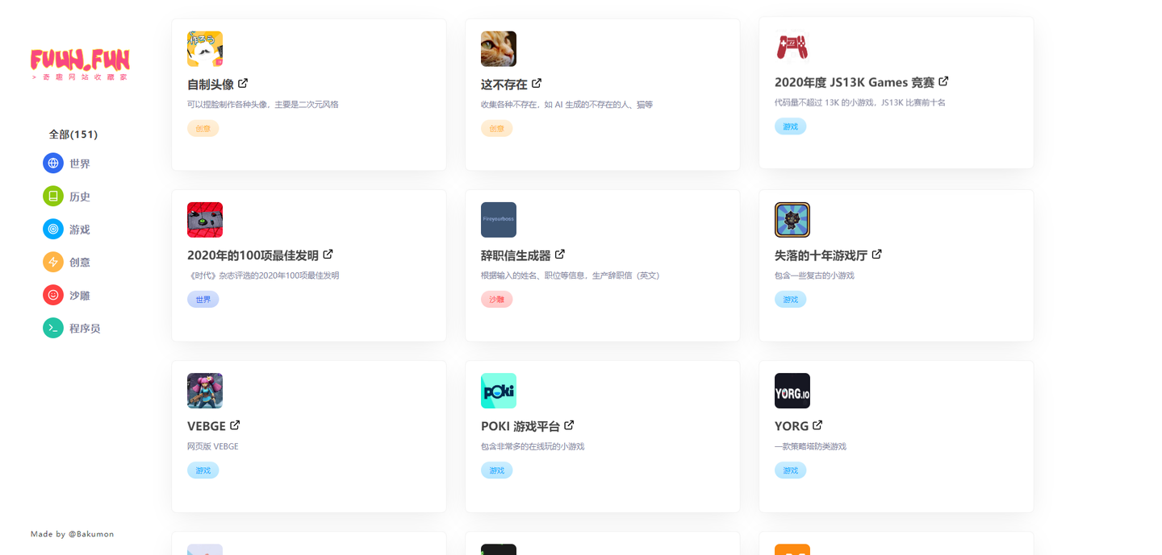Open the 这不存在 title link
Image resolution: width=1162 pixels, height=555 pixels.
pyautogui.click(x=504, y=85)
